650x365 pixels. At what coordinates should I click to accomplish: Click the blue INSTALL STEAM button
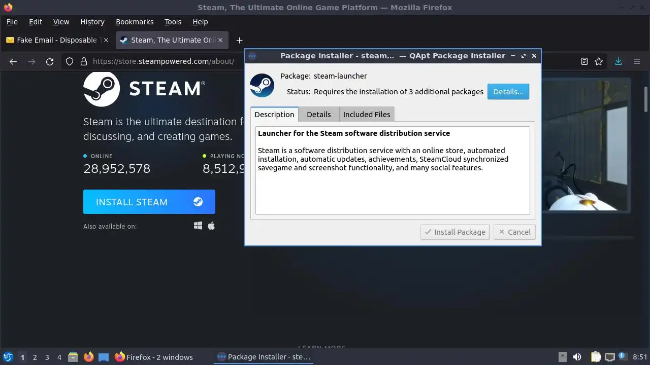coord(149,202)
